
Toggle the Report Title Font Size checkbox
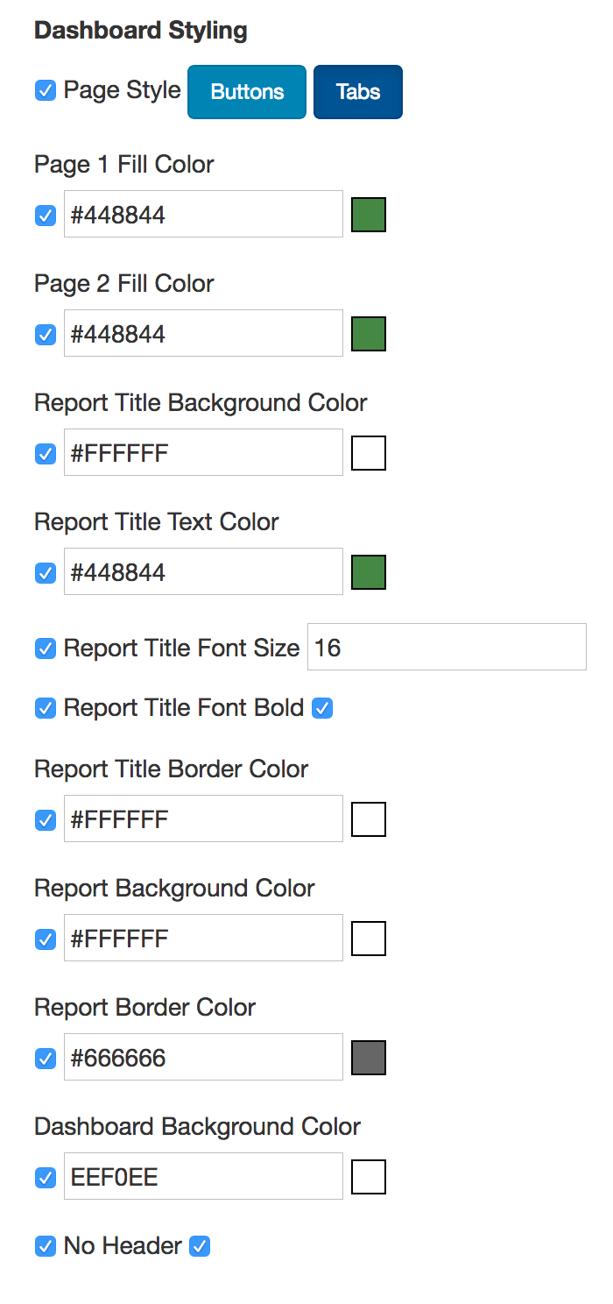click(45, 648)
